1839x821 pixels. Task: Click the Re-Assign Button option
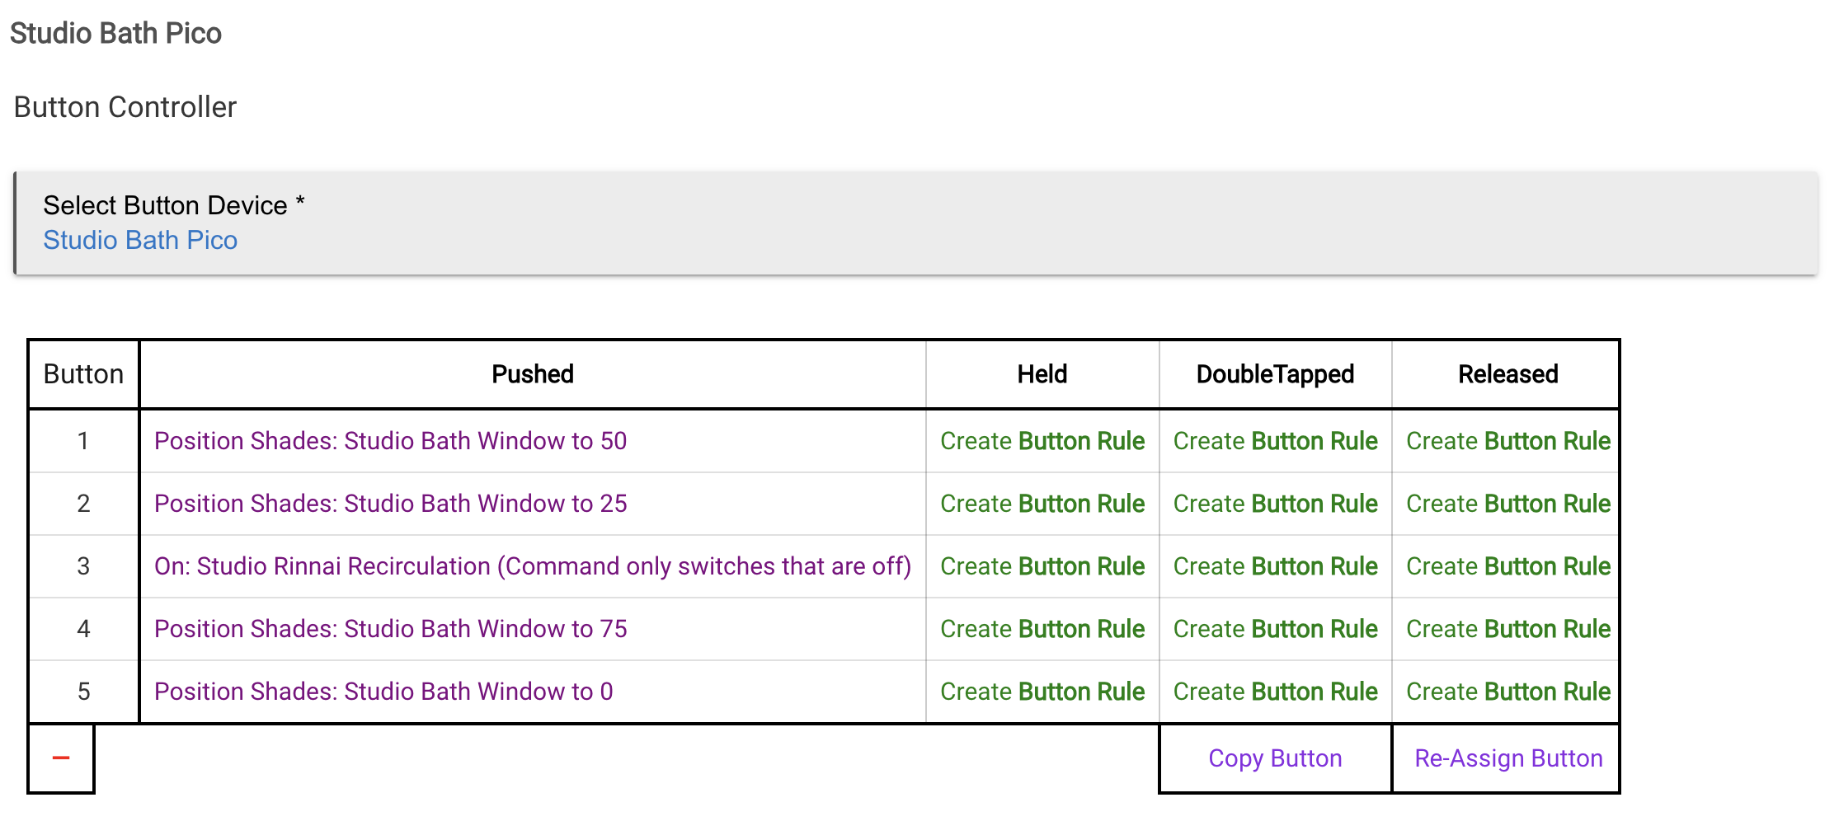click(x=1507, y=758)
